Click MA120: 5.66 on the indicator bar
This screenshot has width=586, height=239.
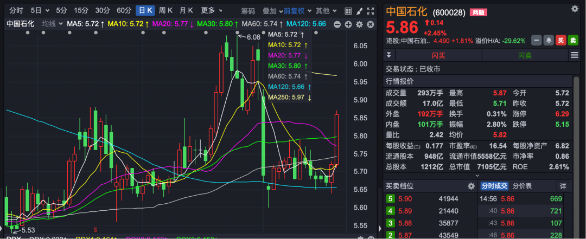click(306, 24)
